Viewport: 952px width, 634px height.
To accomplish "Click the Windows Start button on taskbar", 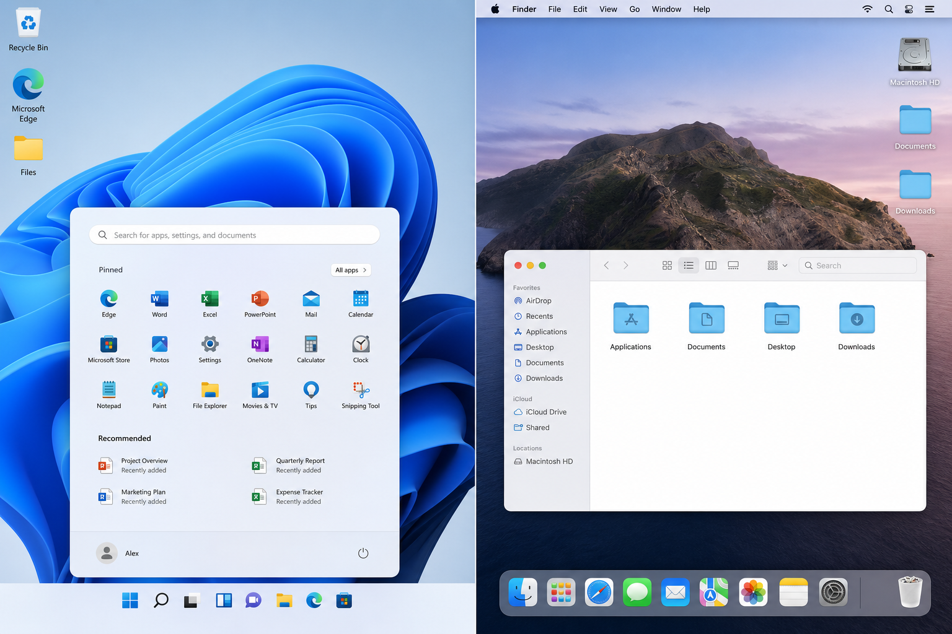I will click(x=130, y=601).
